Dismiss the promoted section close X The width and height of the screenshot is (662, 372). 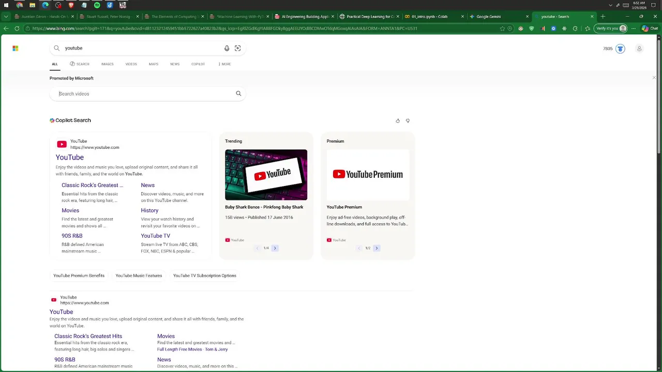[654, 78]
